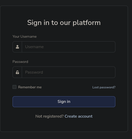
Task: Click the word "account" in Create account
Action: 85,116
